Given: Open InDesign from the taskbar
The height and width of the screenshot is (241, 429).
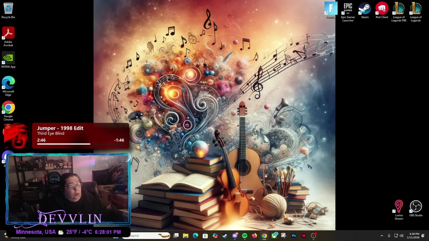Looking at the screenshot, I should [x=304, y=236].
